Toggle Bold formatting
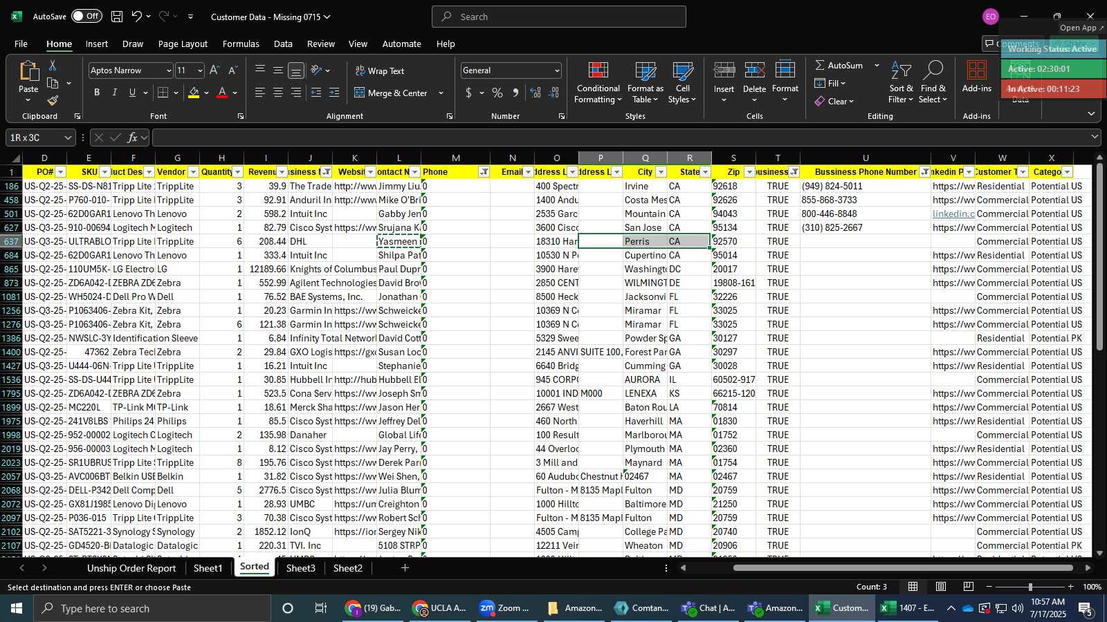The image size is (1107, 622). click(x=97, y=93)
